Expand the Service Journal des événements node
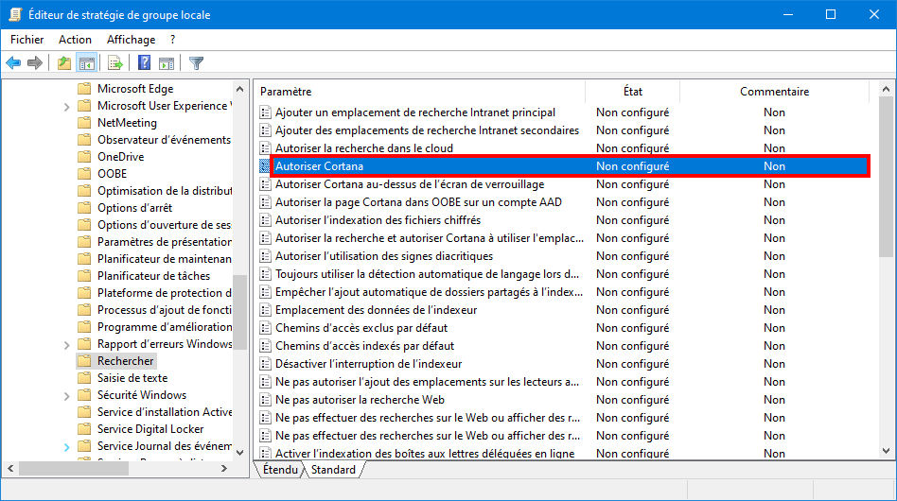 click(x=66, y=447)
